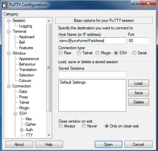158x151 pixels.
Task: Open the Cipher settings category
Action: click(x=31, y=124)
